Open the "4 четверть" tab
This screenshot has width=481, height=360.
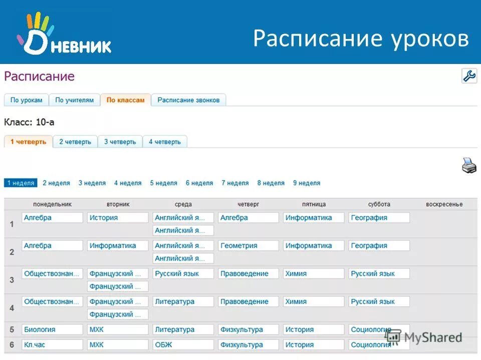[x=166, y=141]
